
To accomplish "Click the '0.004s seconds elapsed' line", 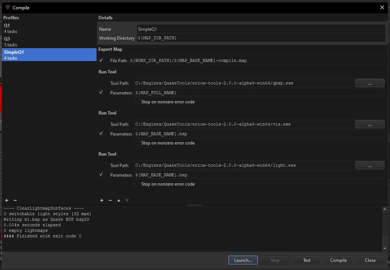I will pyautogui.click(x=32, y=225).
